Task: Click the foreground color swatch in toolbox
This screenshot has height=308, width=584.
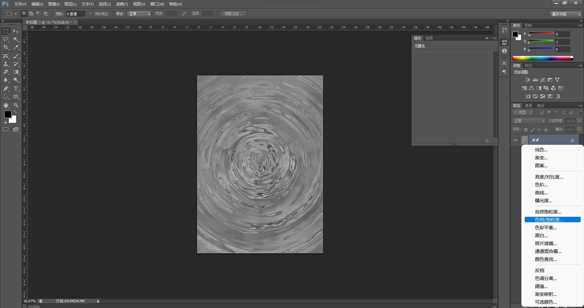Action: coord(8,114)
